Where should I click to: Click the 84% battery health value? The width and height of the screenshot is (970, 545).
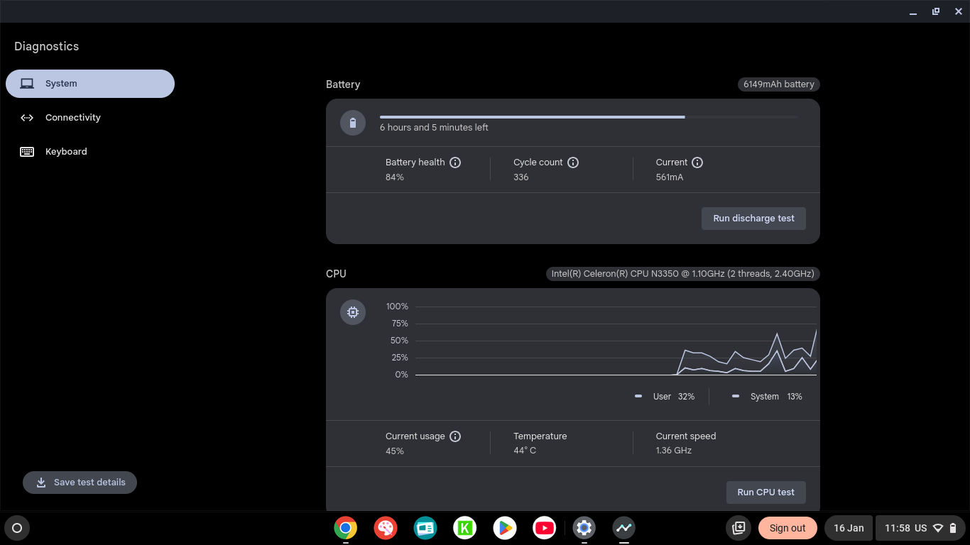(x=395, y=177)
